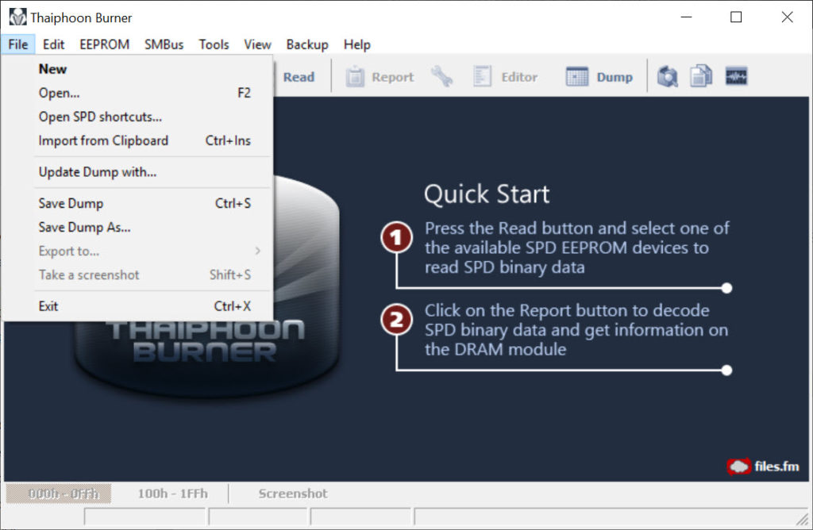Open the Edit menu

[53, 44]
